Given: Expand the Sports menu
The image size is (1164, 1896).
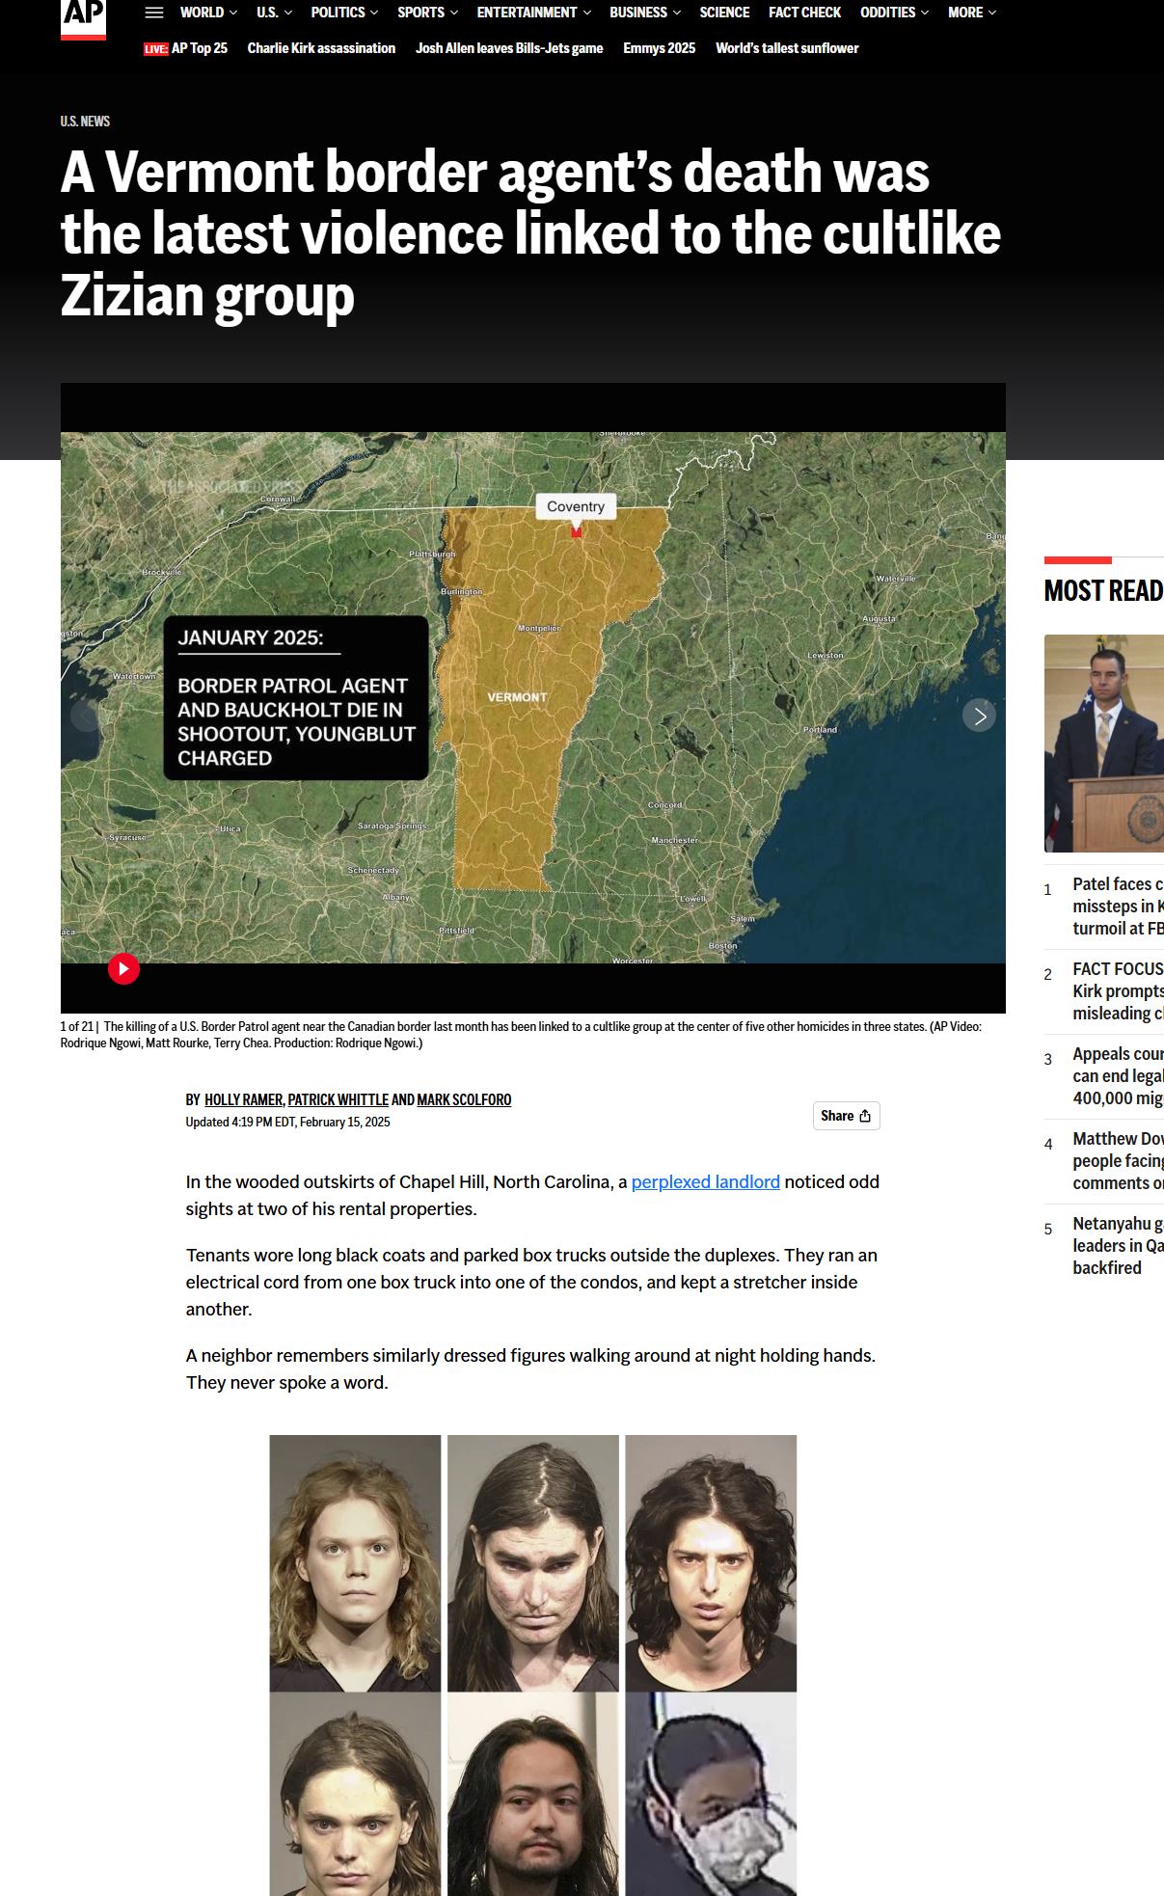Looking at the screenshot, I should [427, 13].
